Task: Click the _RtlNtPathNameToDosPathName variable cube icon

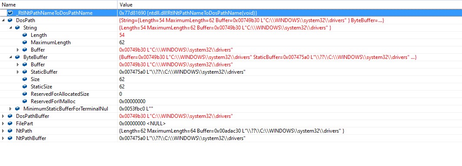Action: (x=10, y=13)
